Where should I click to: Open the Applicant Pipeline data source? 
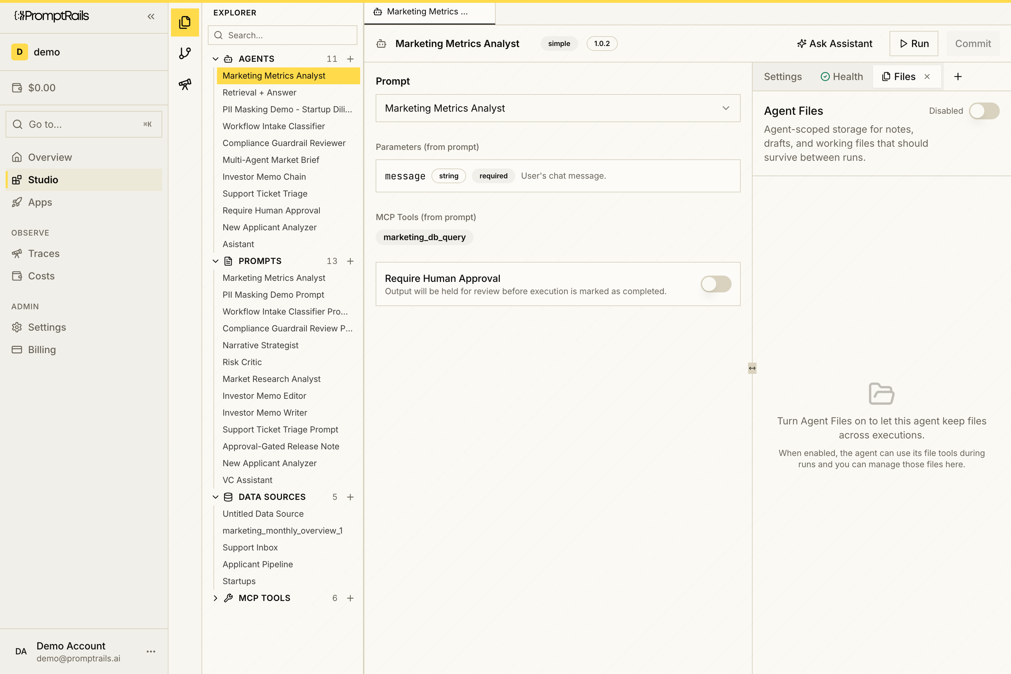point(288,564)
